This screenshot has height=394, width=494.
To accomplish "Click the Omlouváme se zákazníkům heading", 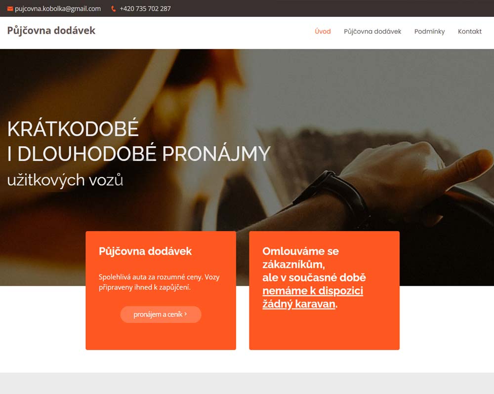I will tap(300, 258).
